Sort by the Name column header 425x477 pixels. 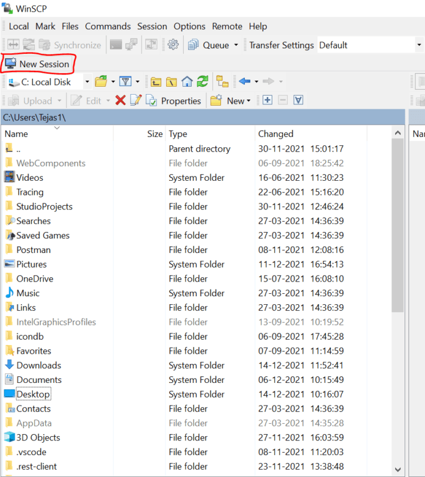(x=57, y=134)
